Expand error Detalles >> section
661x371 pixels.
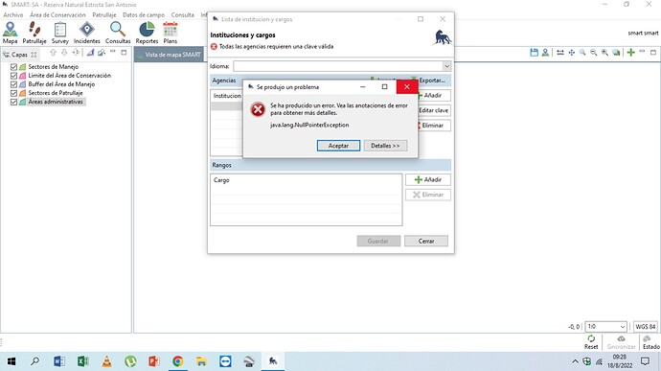pyautogui.click(x=385, y=146)
